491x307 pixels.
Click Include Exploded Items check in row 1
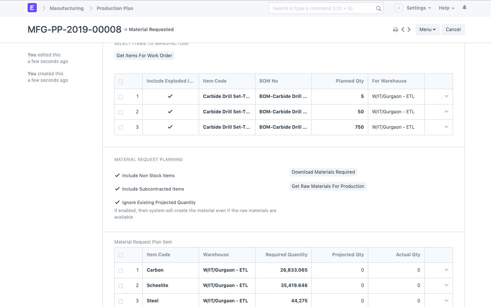point(171,96)
